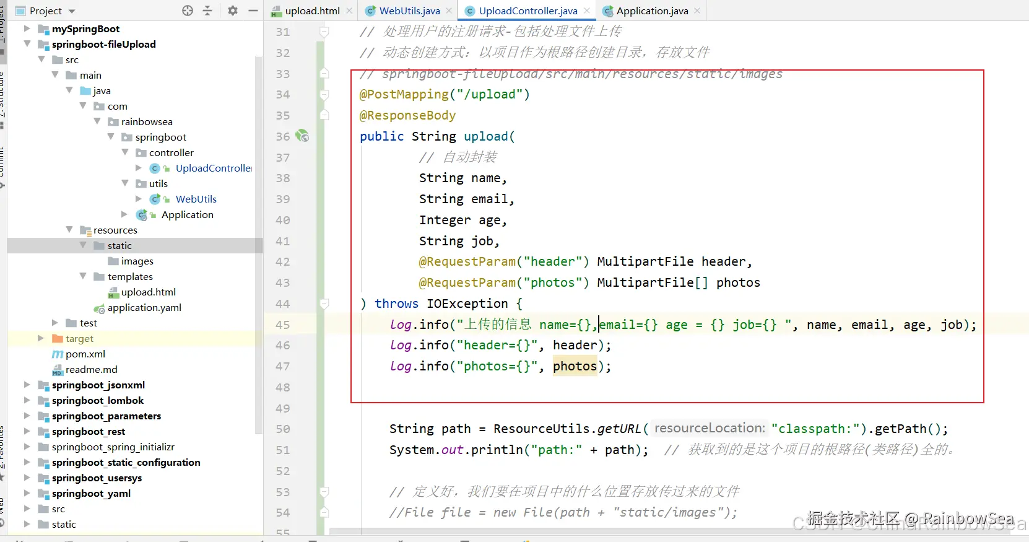Open pom.xml file
Screen dimensions: 1029x542
(85, 354)
